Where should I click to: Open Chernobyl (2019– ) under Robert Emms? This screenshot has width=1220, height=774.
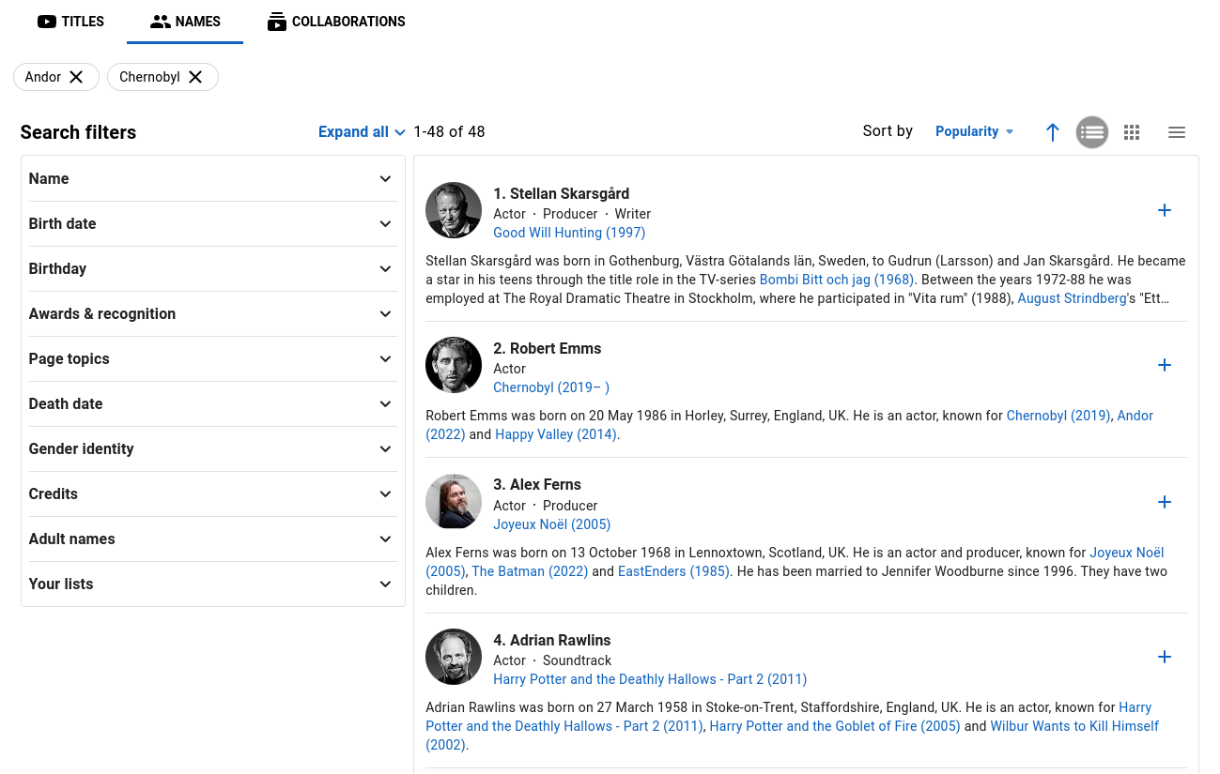(551, 387)
